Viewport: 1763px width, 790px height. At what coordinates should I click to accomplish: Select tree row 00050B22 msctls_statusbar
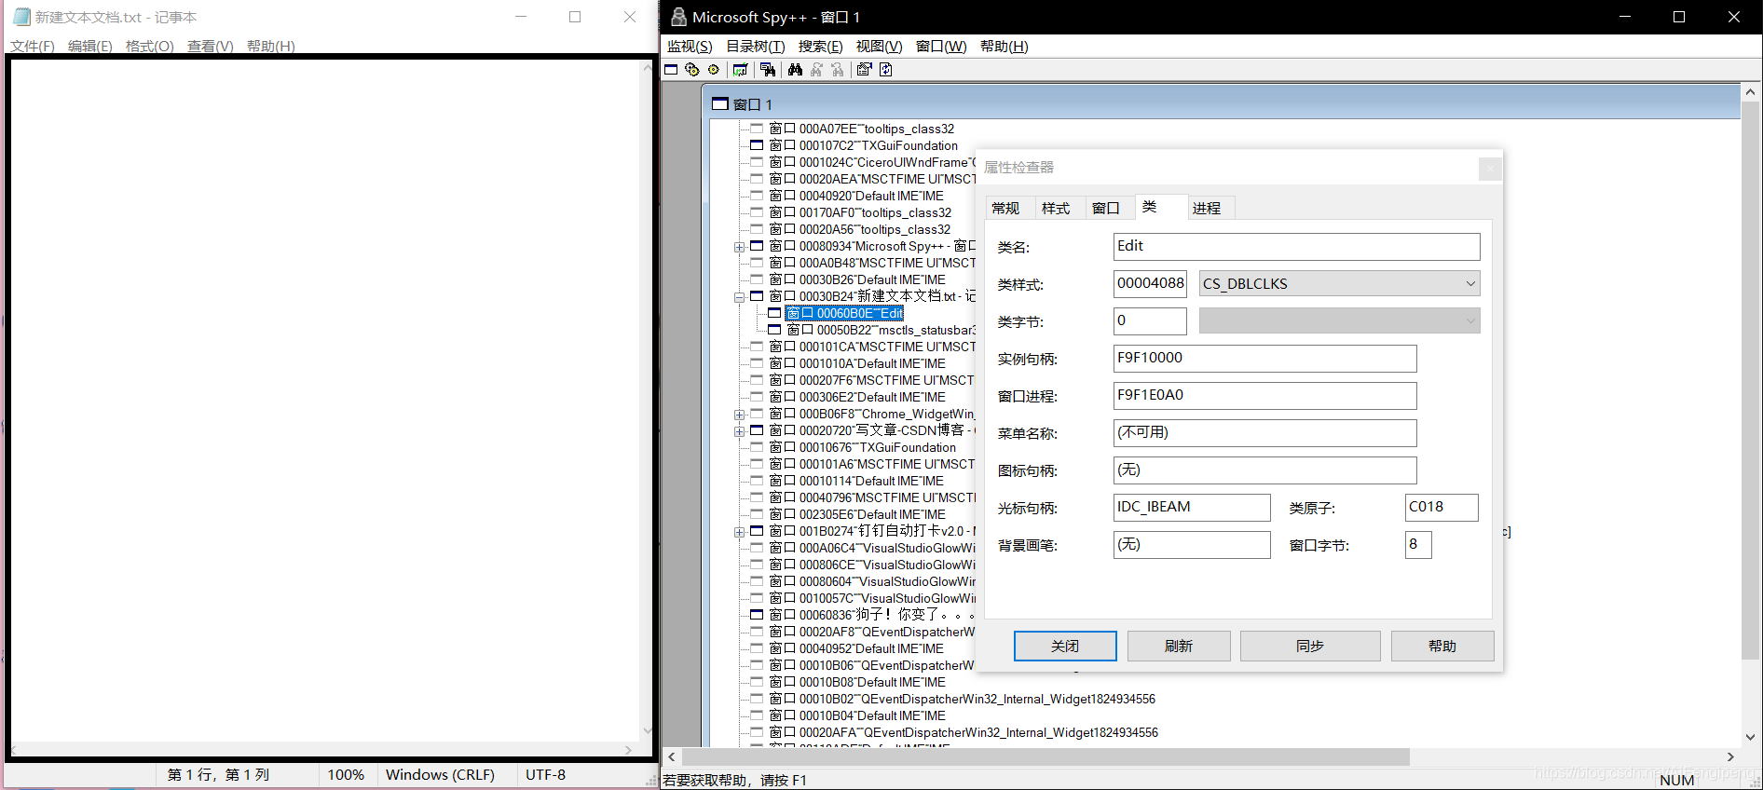coord(881,330)
